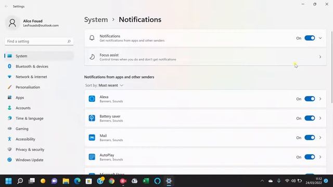Disable Battery saver notifications

pos(310,118)
